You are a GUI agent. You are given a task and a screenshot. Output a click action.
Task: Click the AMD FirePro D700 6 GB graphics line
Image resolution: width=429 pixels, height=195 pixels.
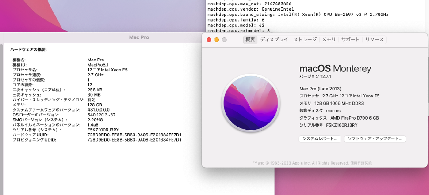point(339,118)
